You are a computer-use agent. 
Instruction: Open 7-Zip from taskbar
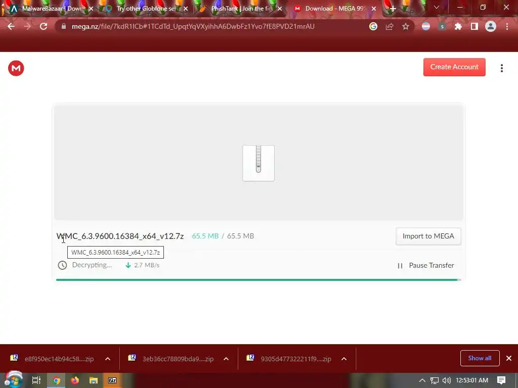tap(112, 380)
